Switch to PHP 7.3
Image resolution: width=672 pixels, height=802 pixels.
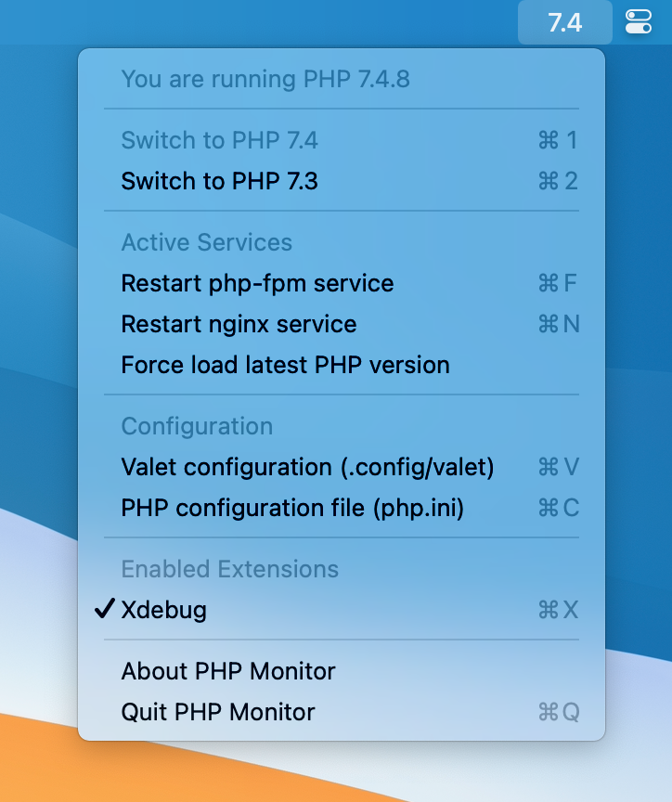point(342,181)
